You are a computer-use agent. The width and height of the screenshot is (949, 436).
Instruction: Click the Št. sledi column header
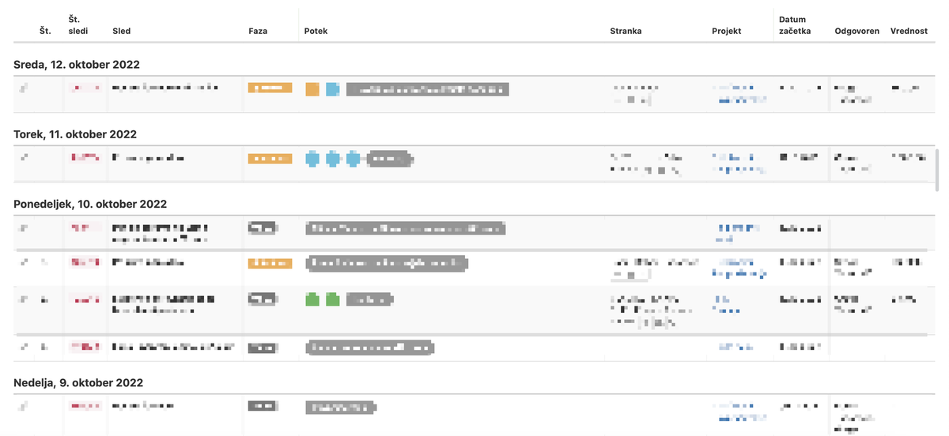pyautogui.click(x=78, y=25)
